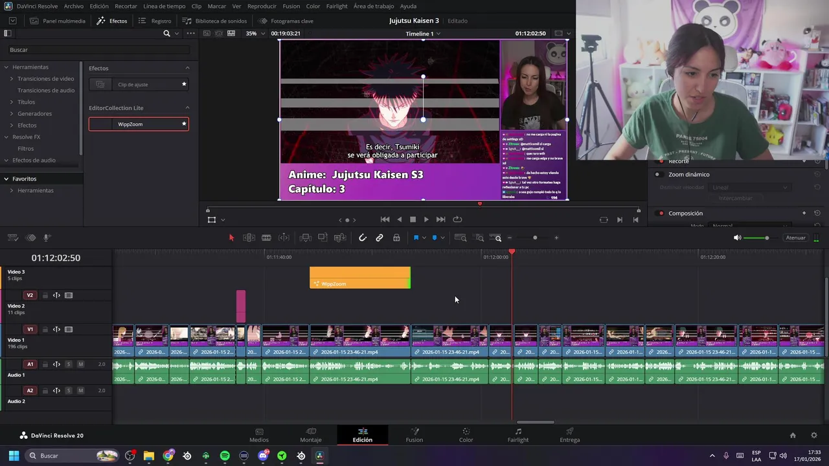Disable the Video 1 track filmstrip toggle
This screenshot has height=466, width=829.
coord(69,329)
